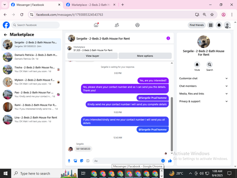Go back using the Marketplace arrow
The image size is (237, 178).
tap(6, 35)
